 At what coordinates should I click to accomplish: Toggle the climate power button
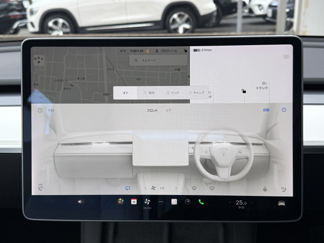coord(283,109)
